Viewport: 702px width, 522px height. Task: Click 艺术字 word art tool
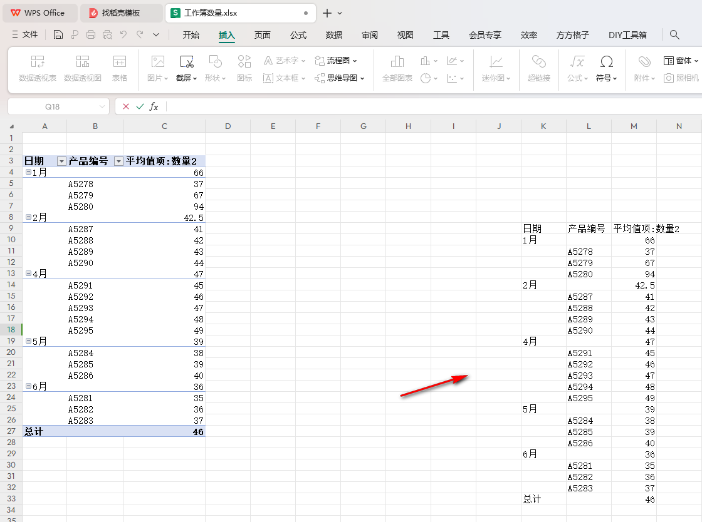point(285,60)
